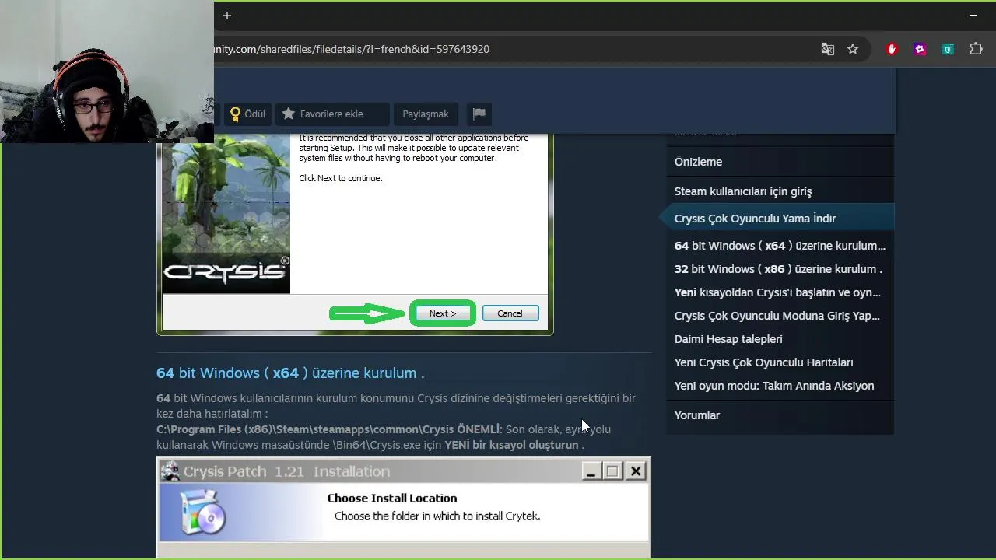The height and width of the screenshot is (560, 996).
Task: Click the address bar URL
Action: coord(352,49)
